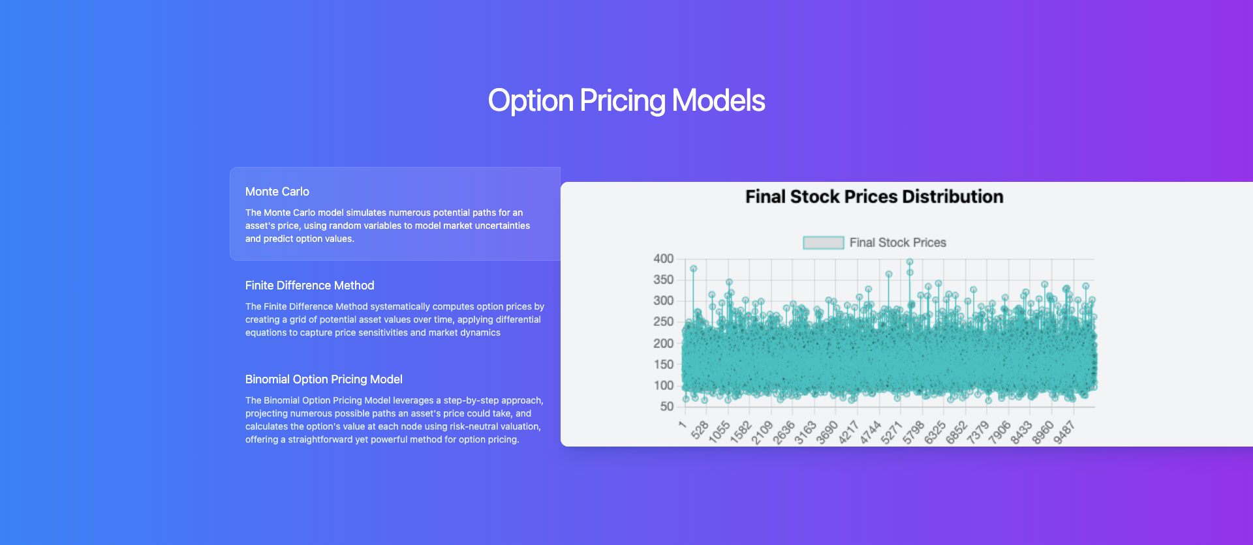
Task: Click the Binomial Option Pricing Model description text
Action: pyautogui.click(x=394, y=420)
